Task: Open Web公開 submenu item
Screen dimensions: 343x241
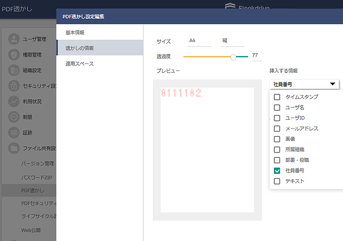Action: 31,230
